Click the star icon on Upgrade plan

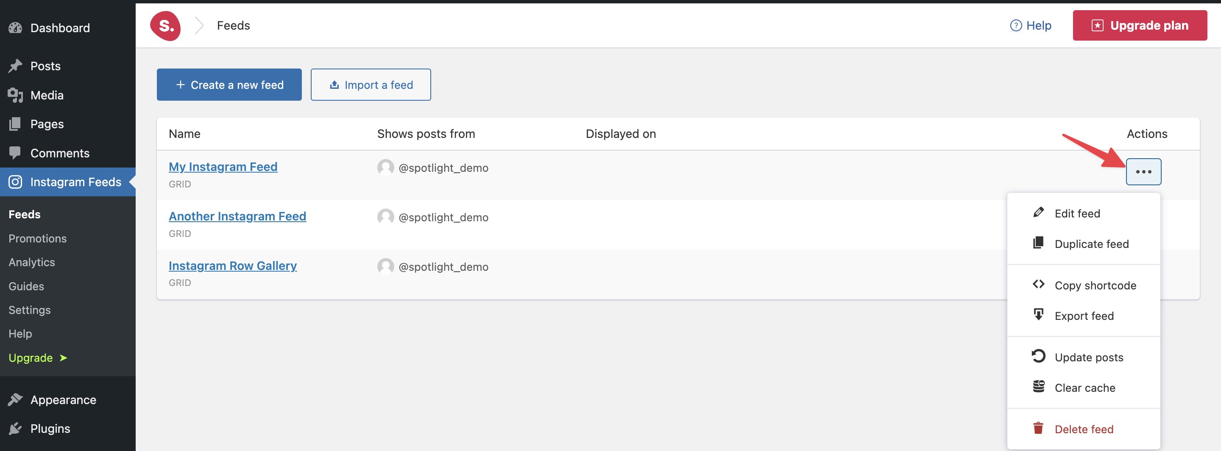pyautogui.click(x=1097, y=25)
